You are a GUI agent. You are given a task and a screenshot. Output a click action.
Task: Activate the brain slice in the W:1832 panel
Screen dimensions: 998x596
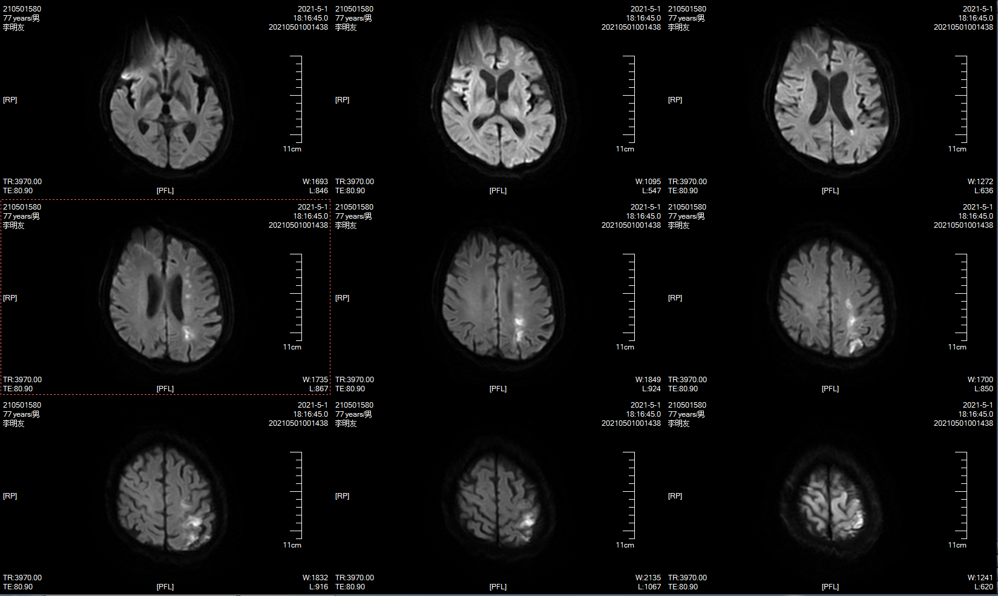coord(166,497)
